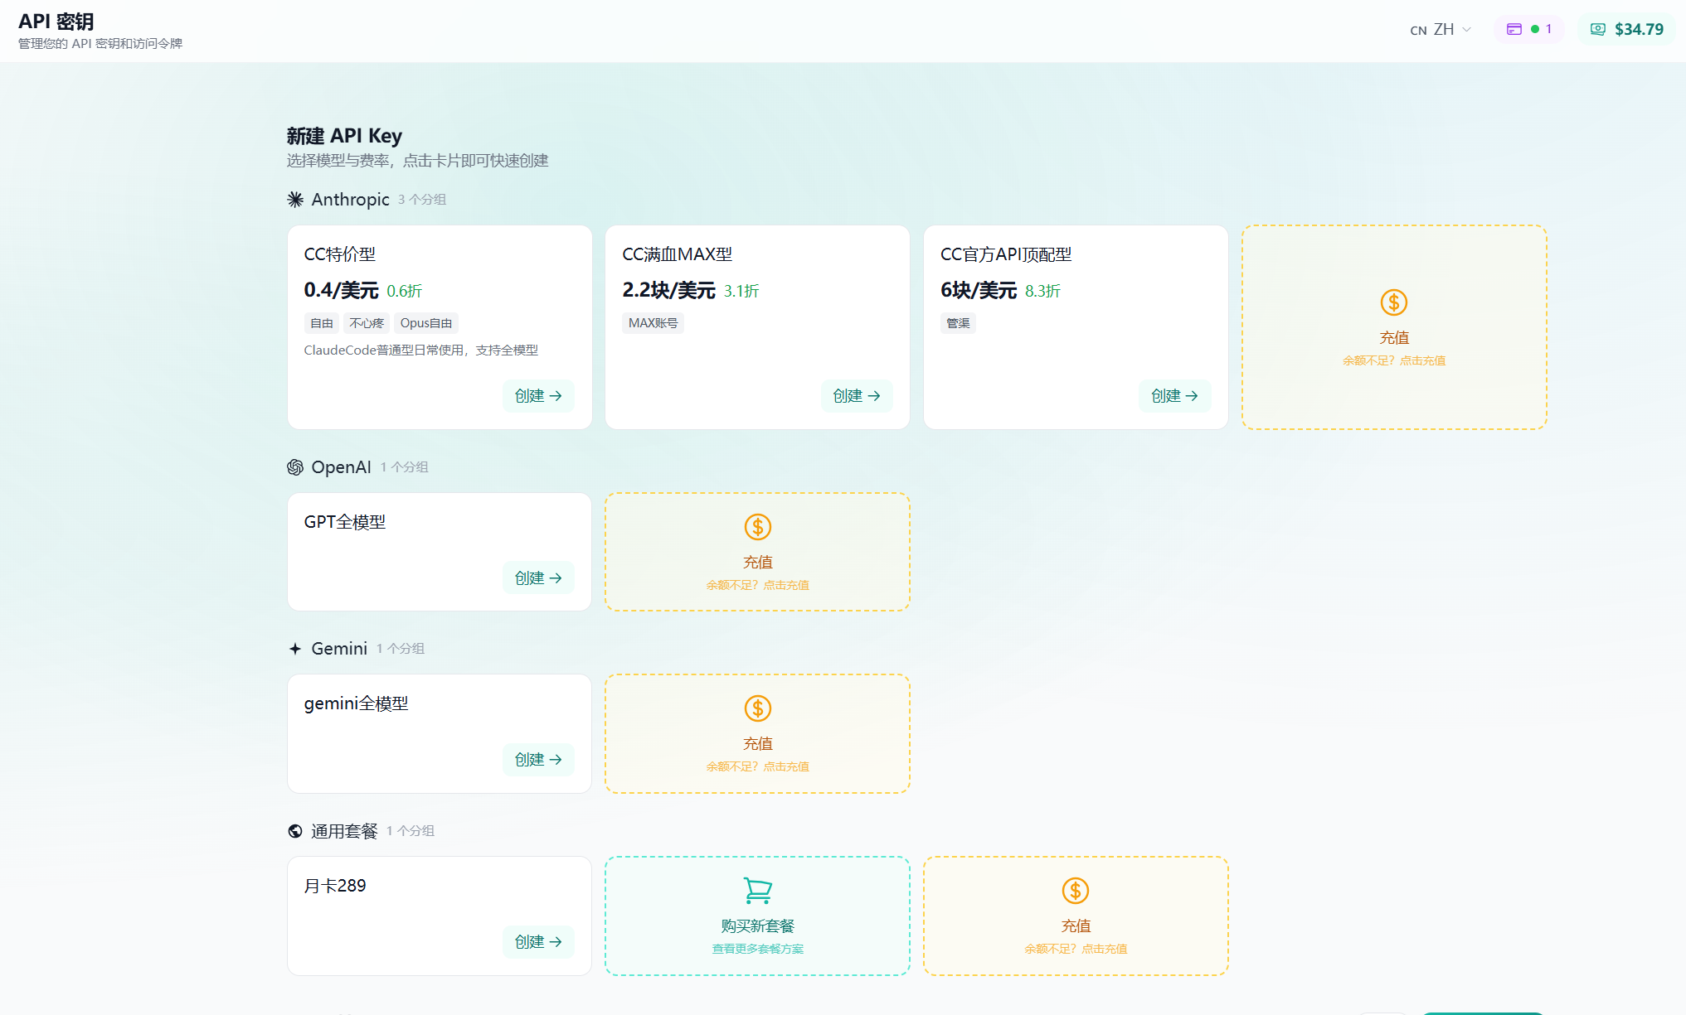Click the dollar icon in OpenAI recharge card
The width and height of the screenshot is (1686, 1015).
click(x=757, y=527)
